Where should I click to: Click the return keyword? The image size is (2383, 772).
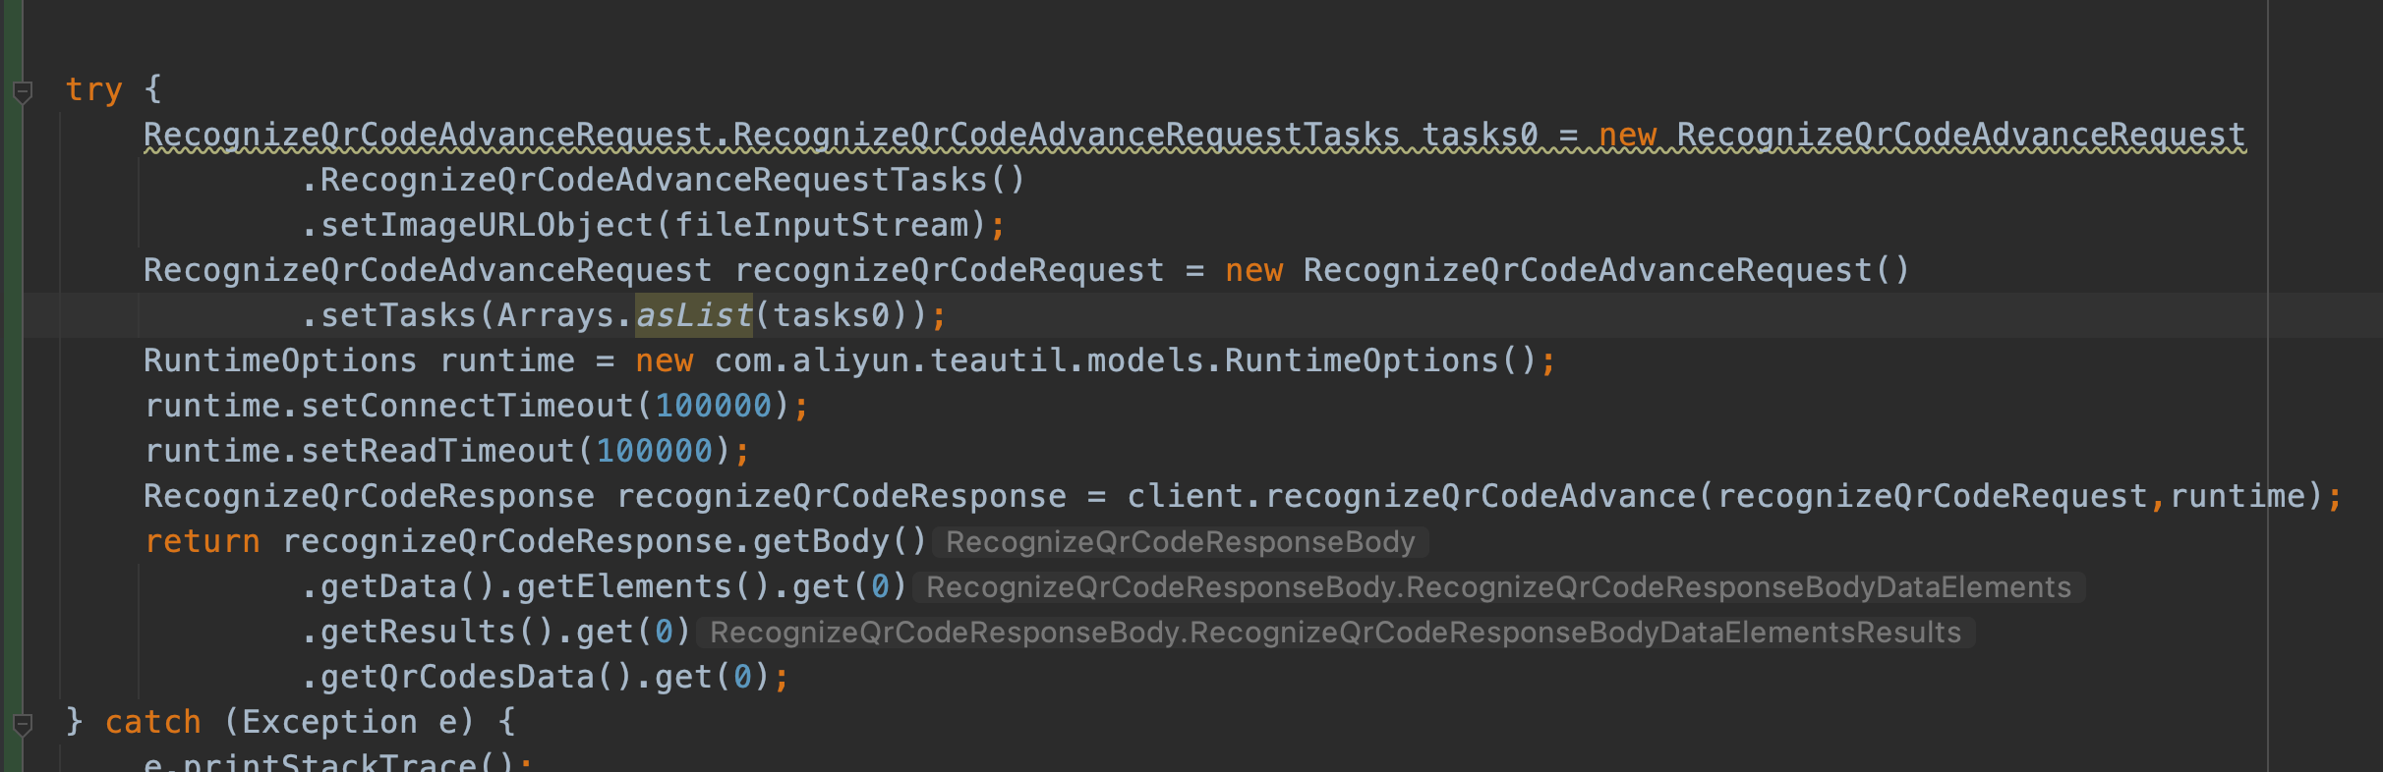(203, 541)
